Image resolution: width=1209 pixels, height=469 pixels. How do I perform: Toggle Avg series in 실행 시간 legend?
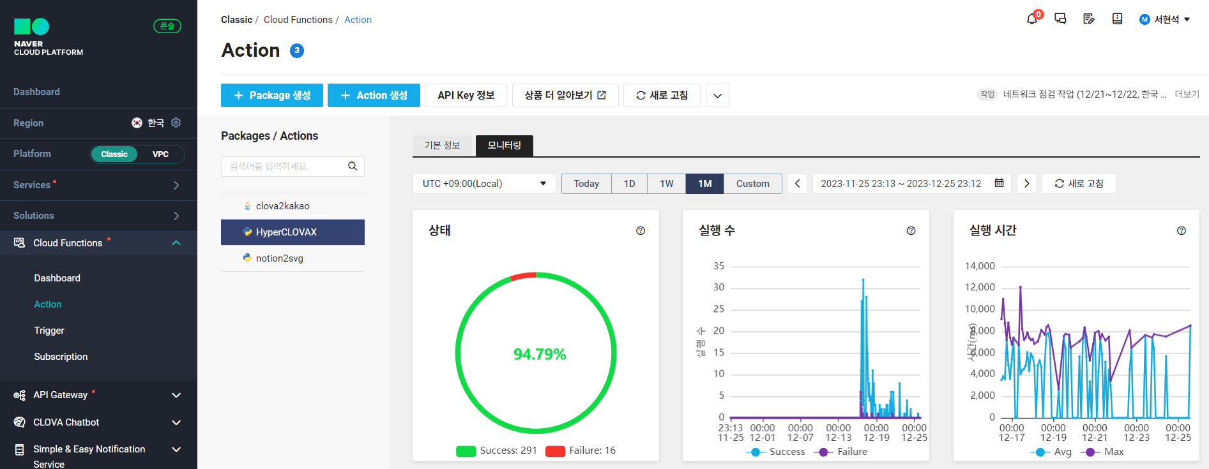pos(1051,452)
